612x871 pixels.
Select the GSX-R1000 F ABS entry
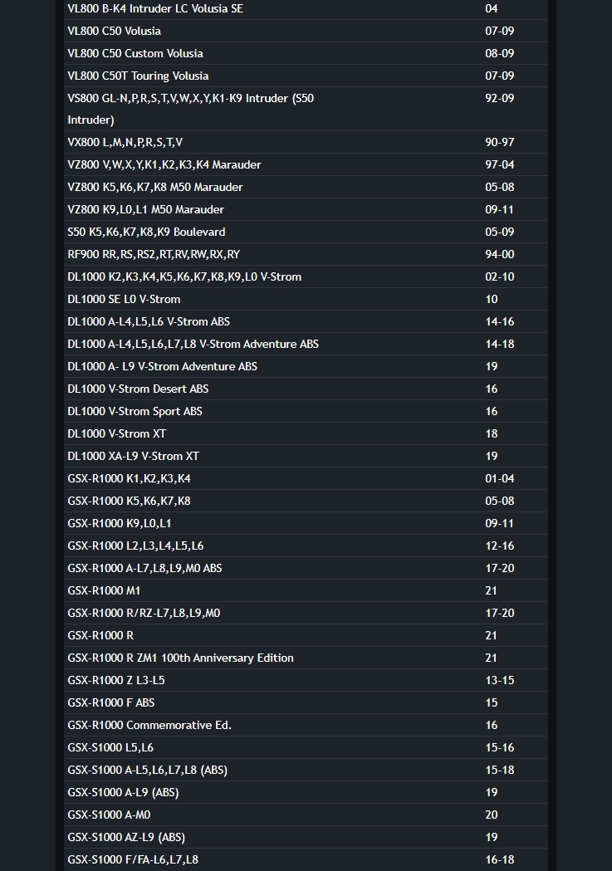pos(111,702)
